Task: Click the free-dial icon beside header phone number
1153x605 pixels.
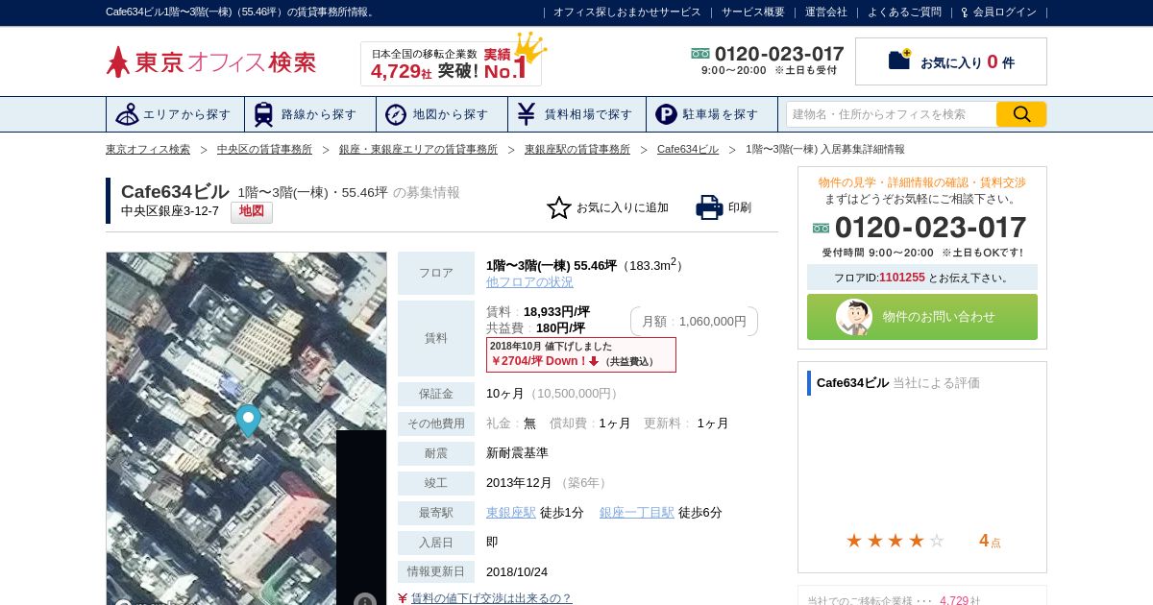Action: tap(700, 54)
